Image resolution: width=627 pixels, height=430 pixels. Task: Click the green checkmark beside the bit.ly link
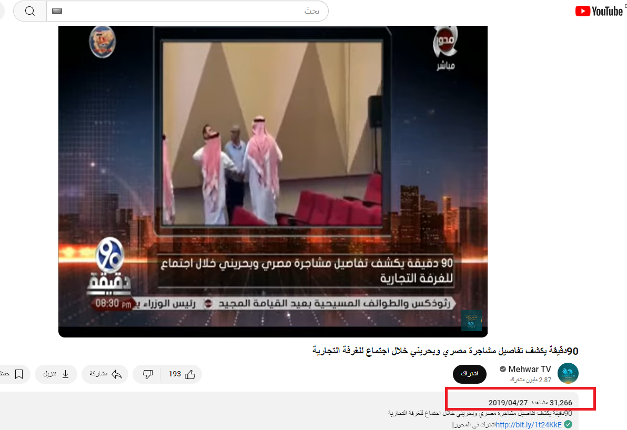568,424
